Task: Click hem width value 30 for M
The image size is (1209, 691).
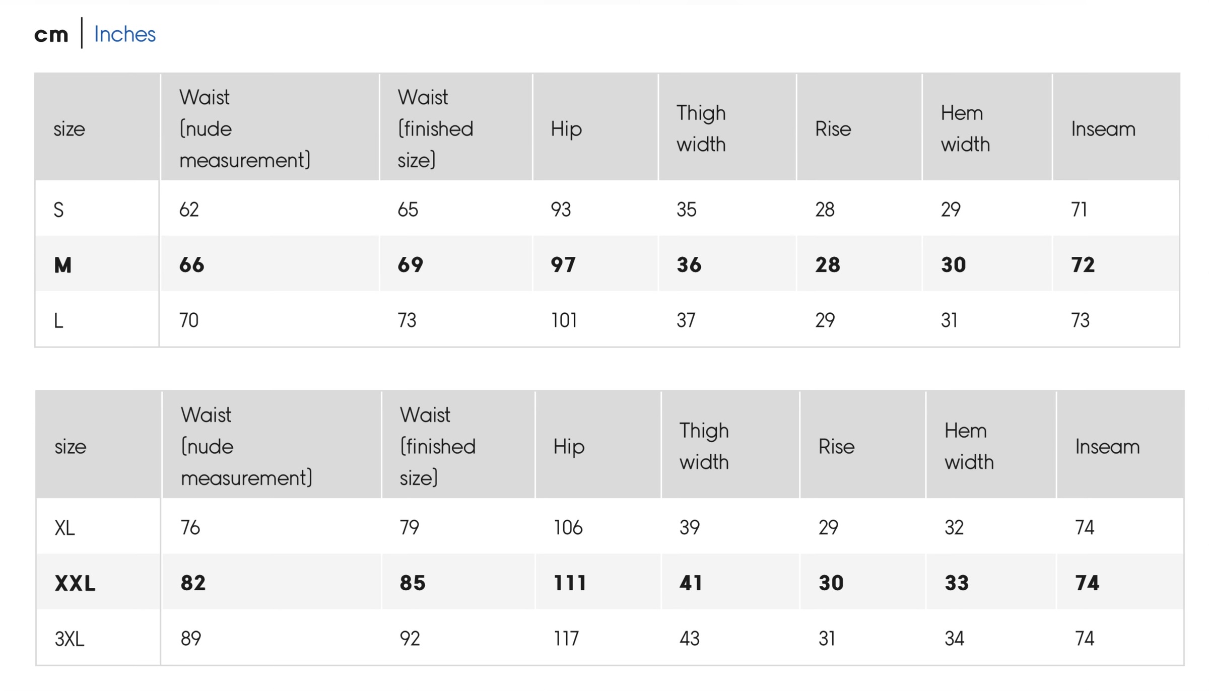Action: (x=954, y=265)
